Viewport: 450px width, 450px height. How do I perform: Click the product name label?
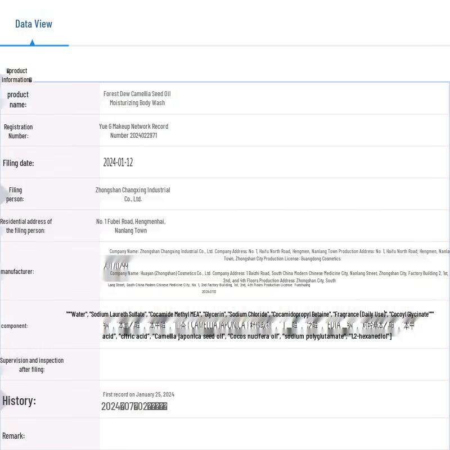[17, 100]
